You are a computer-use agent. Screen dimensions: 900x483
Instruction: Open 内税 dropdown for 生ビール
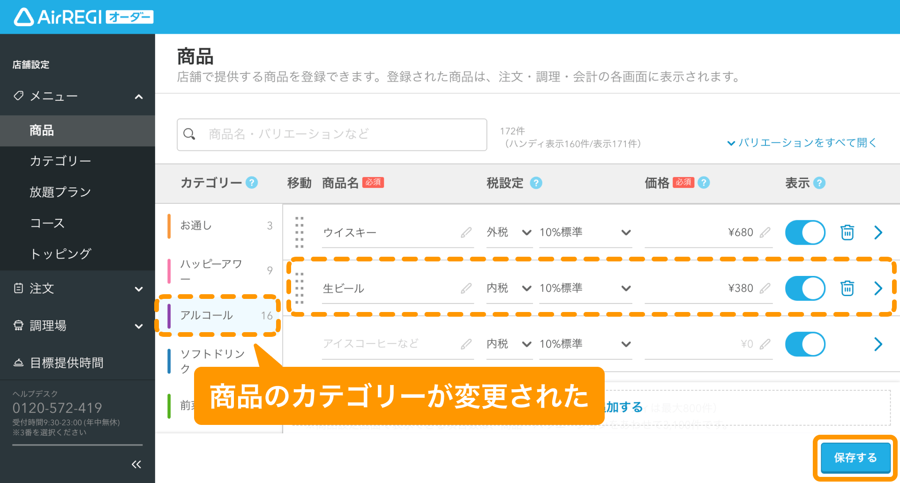(510, 288)
